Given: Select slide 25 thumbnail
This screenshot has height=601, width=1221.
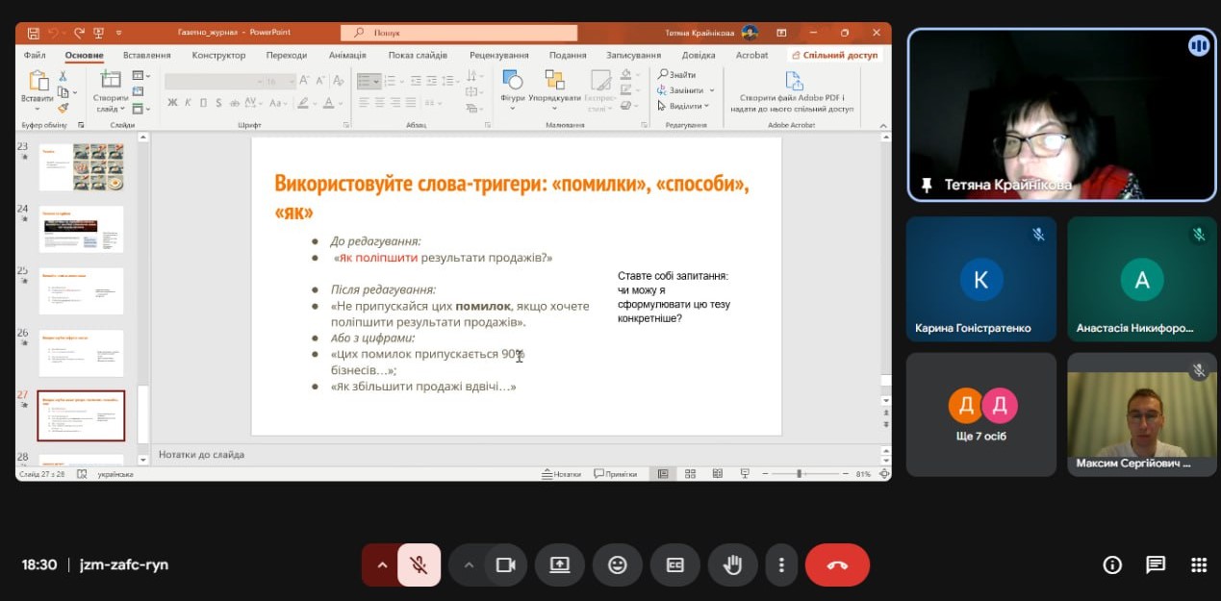Looking at the screenshot, I should [x=81, y=290].
